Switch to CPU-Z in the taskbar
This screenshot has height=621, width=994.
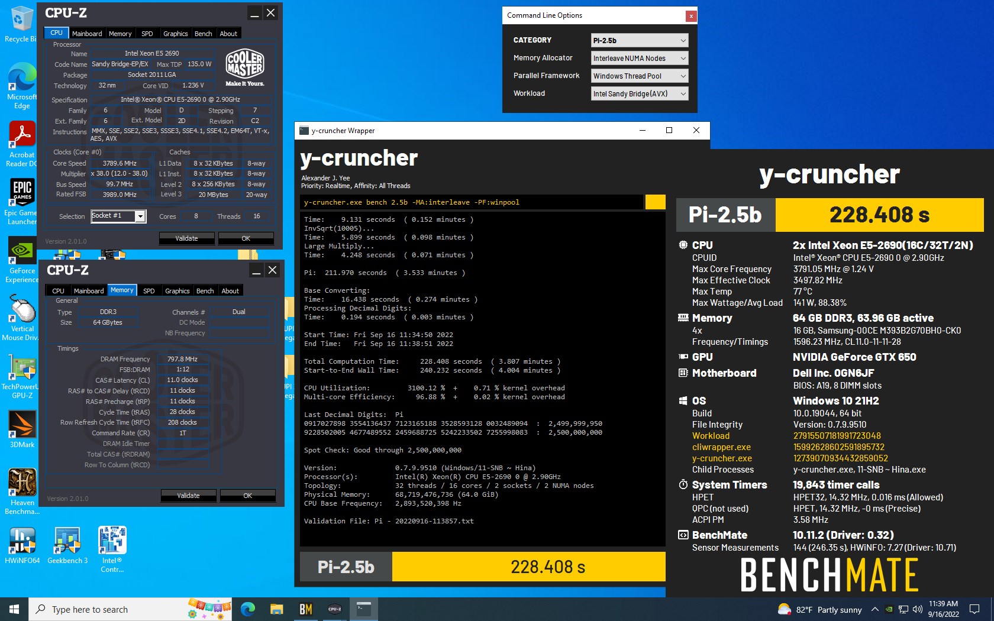coord(334,609)
